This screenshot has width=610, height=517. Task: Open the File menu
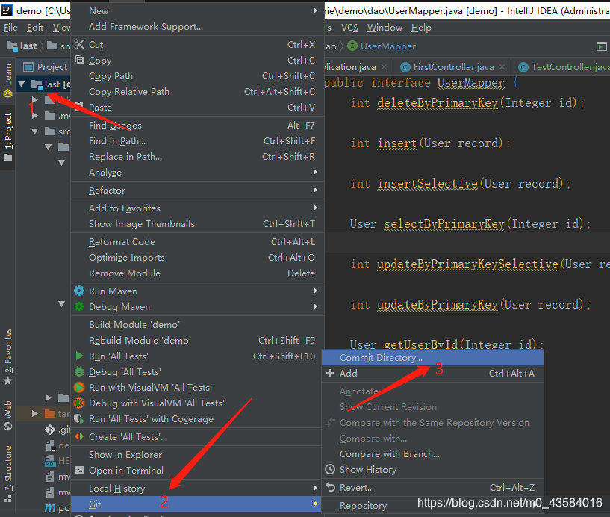click(x=11, y=28)
